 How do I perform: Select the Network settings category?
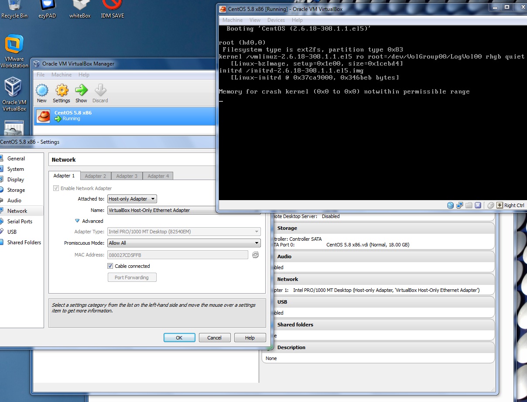coord(17,211)
